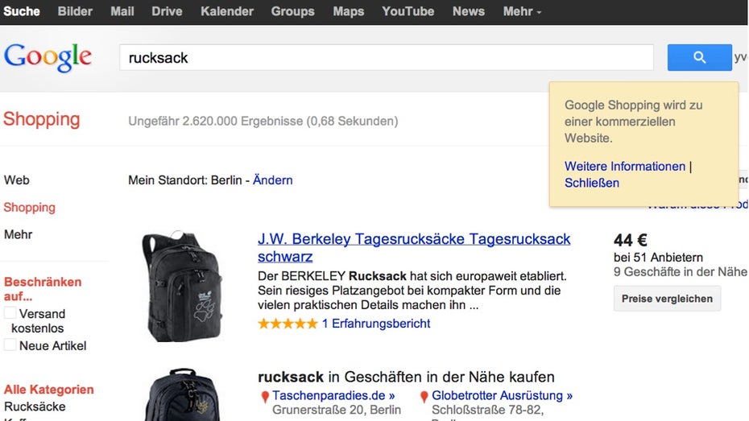
Task: Expand Mehr in the left sidebar
Action: coord(18,234)
